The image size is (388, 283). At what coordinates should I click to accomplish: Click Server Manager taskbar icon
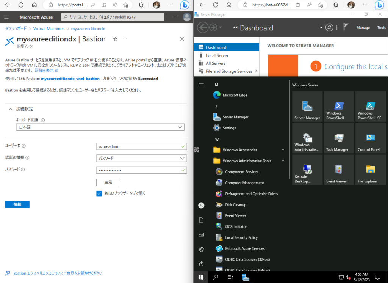click(x=245, y=277)
